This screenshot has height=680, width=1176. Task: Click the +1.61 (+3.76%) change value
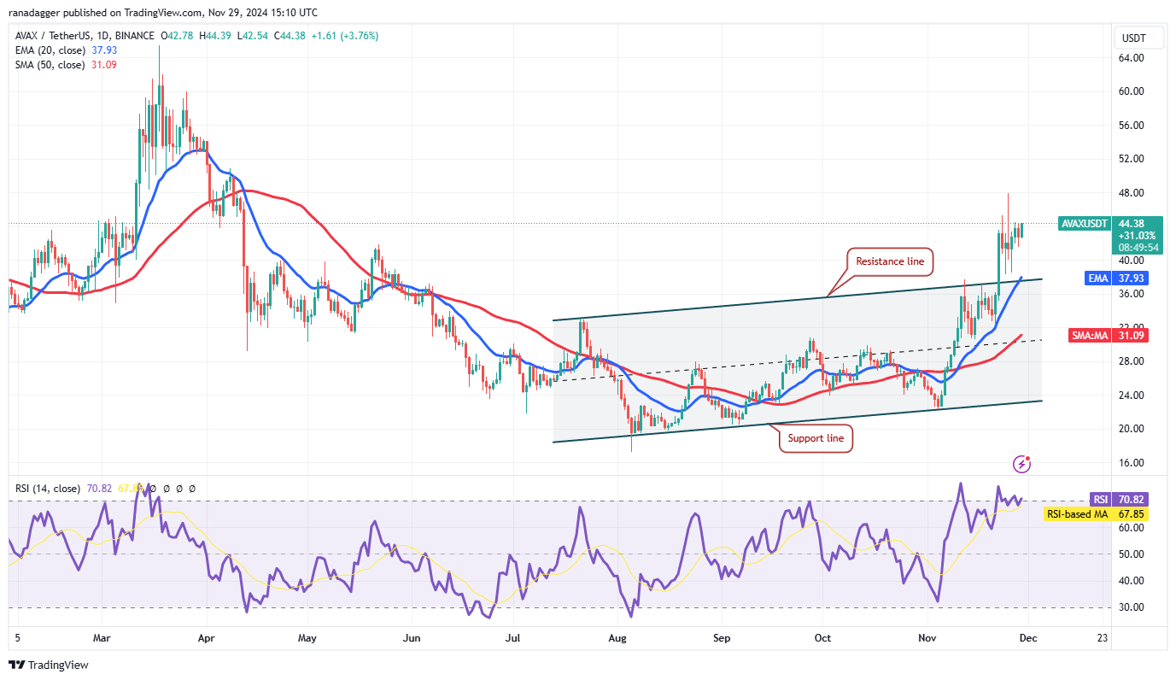343,36
